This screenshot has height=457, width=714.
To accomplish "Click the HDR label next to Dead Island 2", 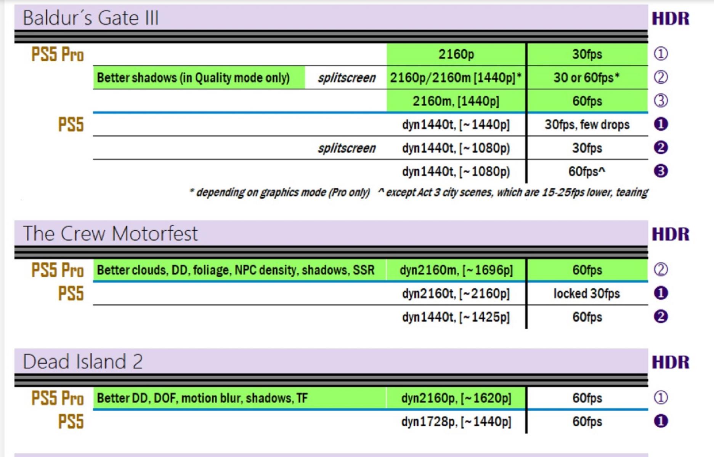I will click(671, 362).
